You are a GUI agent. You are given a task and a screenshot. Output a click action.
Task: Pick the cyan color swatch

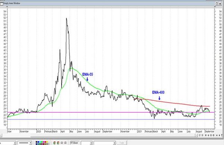click(40, 142)
